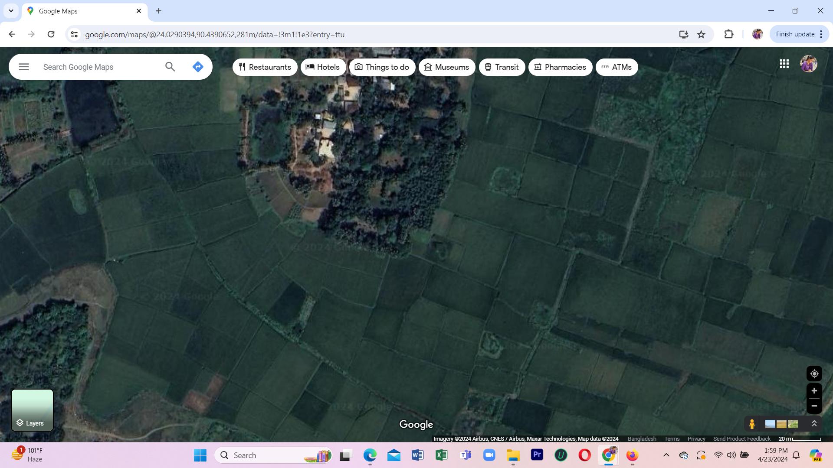Open Word from taskbar
This screenshot has width=833, height=468.
tap(418, 455)
